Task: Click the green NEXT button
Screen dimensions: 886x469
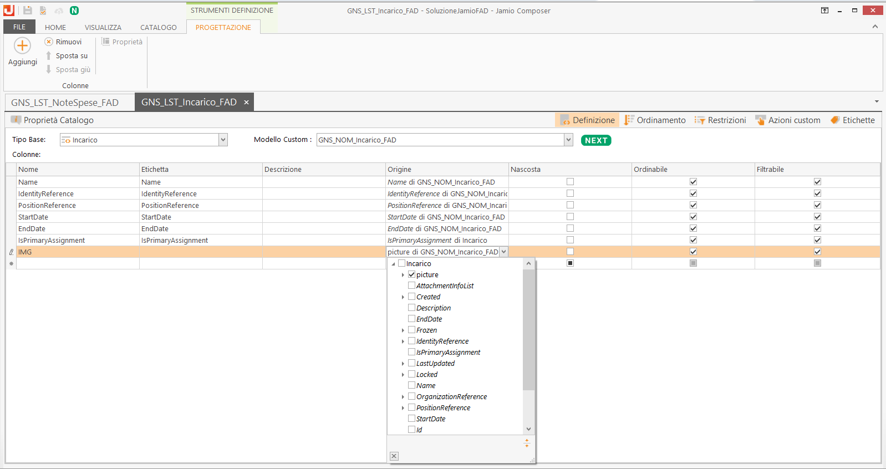Action: click(596, 140)
